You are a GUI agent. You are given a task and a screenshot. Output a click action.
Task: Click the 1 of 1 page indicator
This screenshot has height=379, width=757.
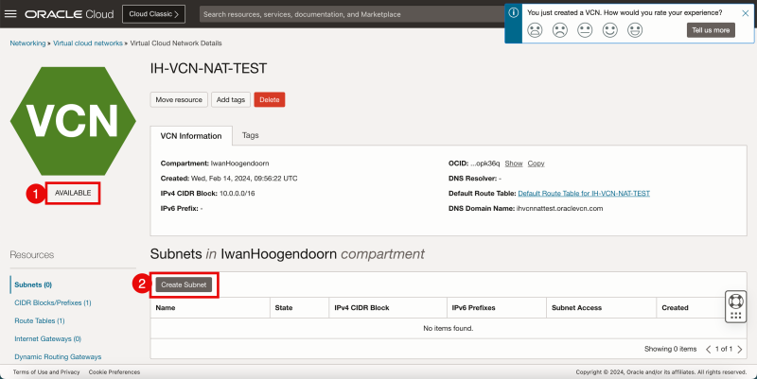pyautogui.click(x=724, y=349)
